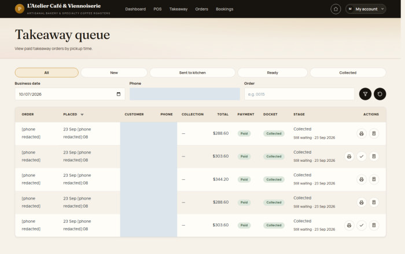
Task: Switch to the Ready tab
Action: (x=273, y=72)
